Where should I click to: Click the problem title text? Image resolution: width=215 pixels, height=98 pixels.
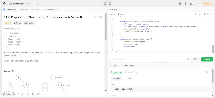pos(43,17)
